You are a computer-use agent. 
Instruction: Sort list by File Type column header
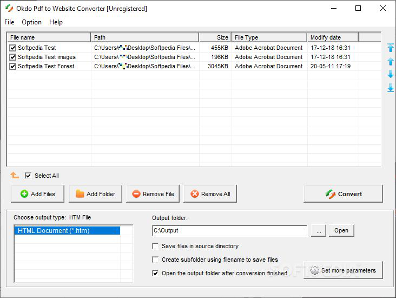[269, 37]
